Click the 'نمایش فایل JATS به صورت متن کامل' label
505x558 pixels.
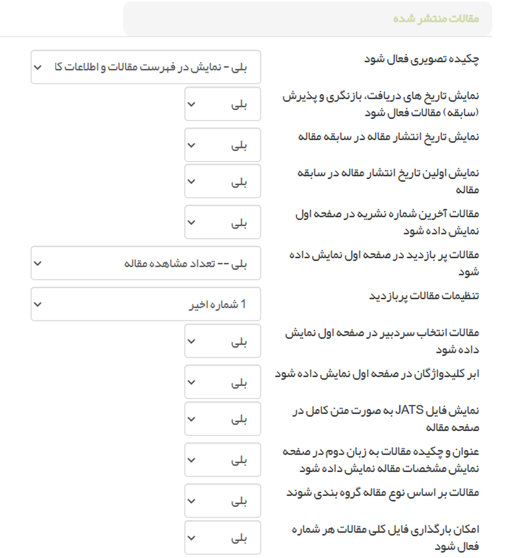coord(387,419)
